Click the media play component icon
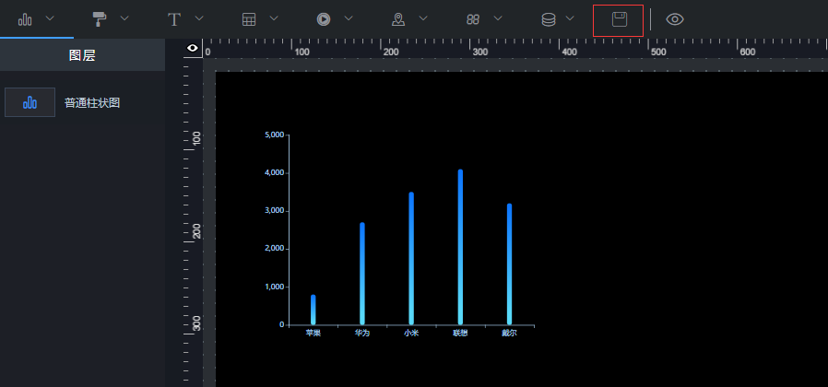The image size is (828, 387). (324, 19)
